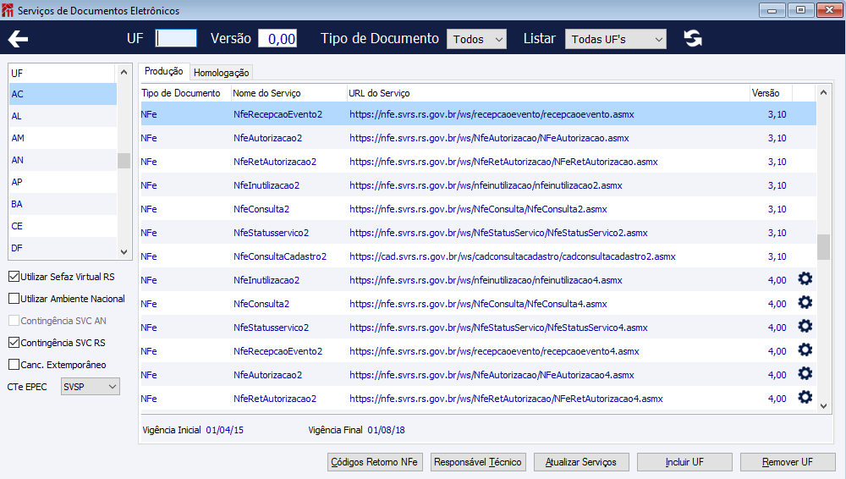The width and height of the screenshot is (846, 479).
Task: Select the nfeinutilizacao4.asmx URL
Action: (x=486, y=280)
